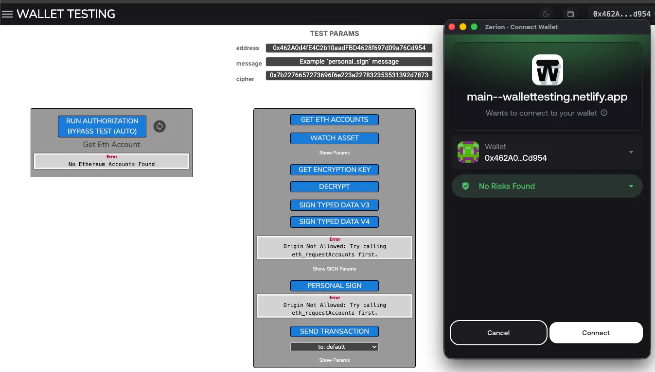This screenshot has width=655, height=372.
Task: Open the wallet icon in the top bar
Action: tap(570, 14)
